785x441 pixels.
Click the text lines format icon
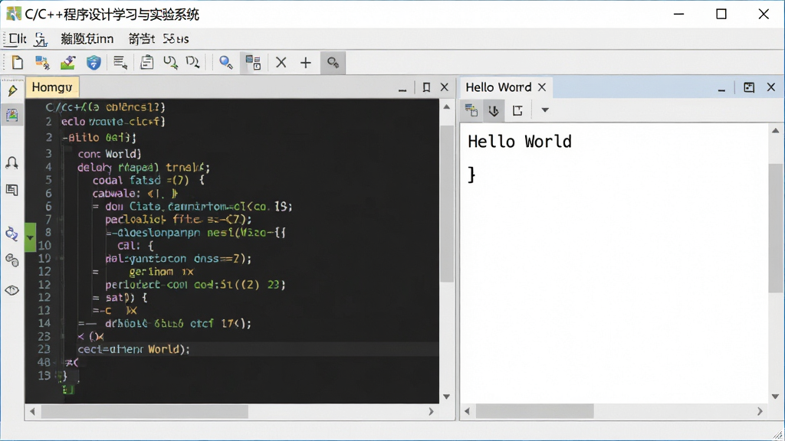pyautogui.click(x=120, y=63)
